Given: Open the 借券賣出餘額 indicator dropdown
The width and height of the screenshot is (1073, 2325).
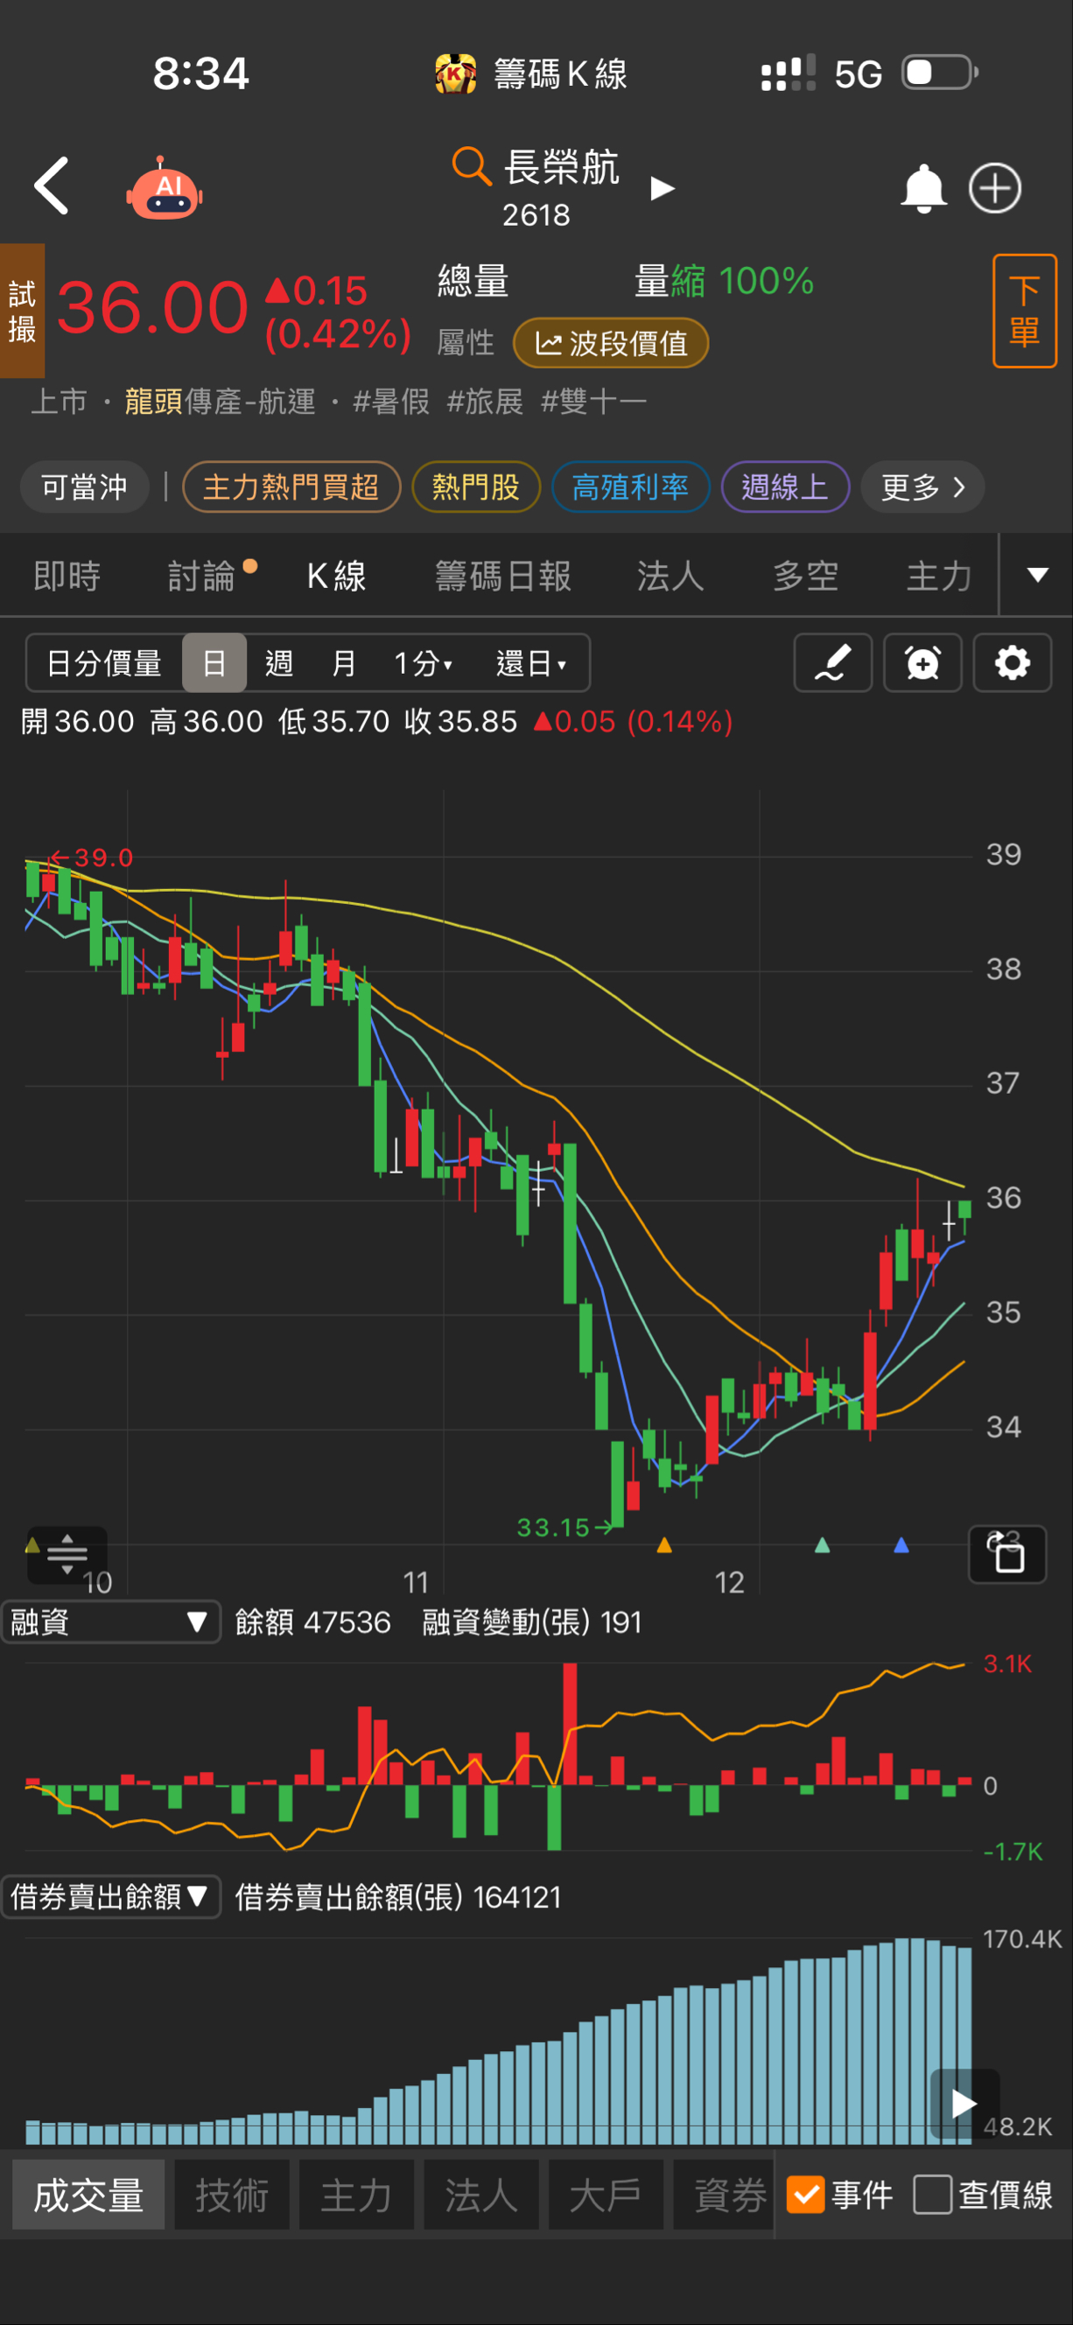Looking at the screenshot, I should pos(111,1896).
